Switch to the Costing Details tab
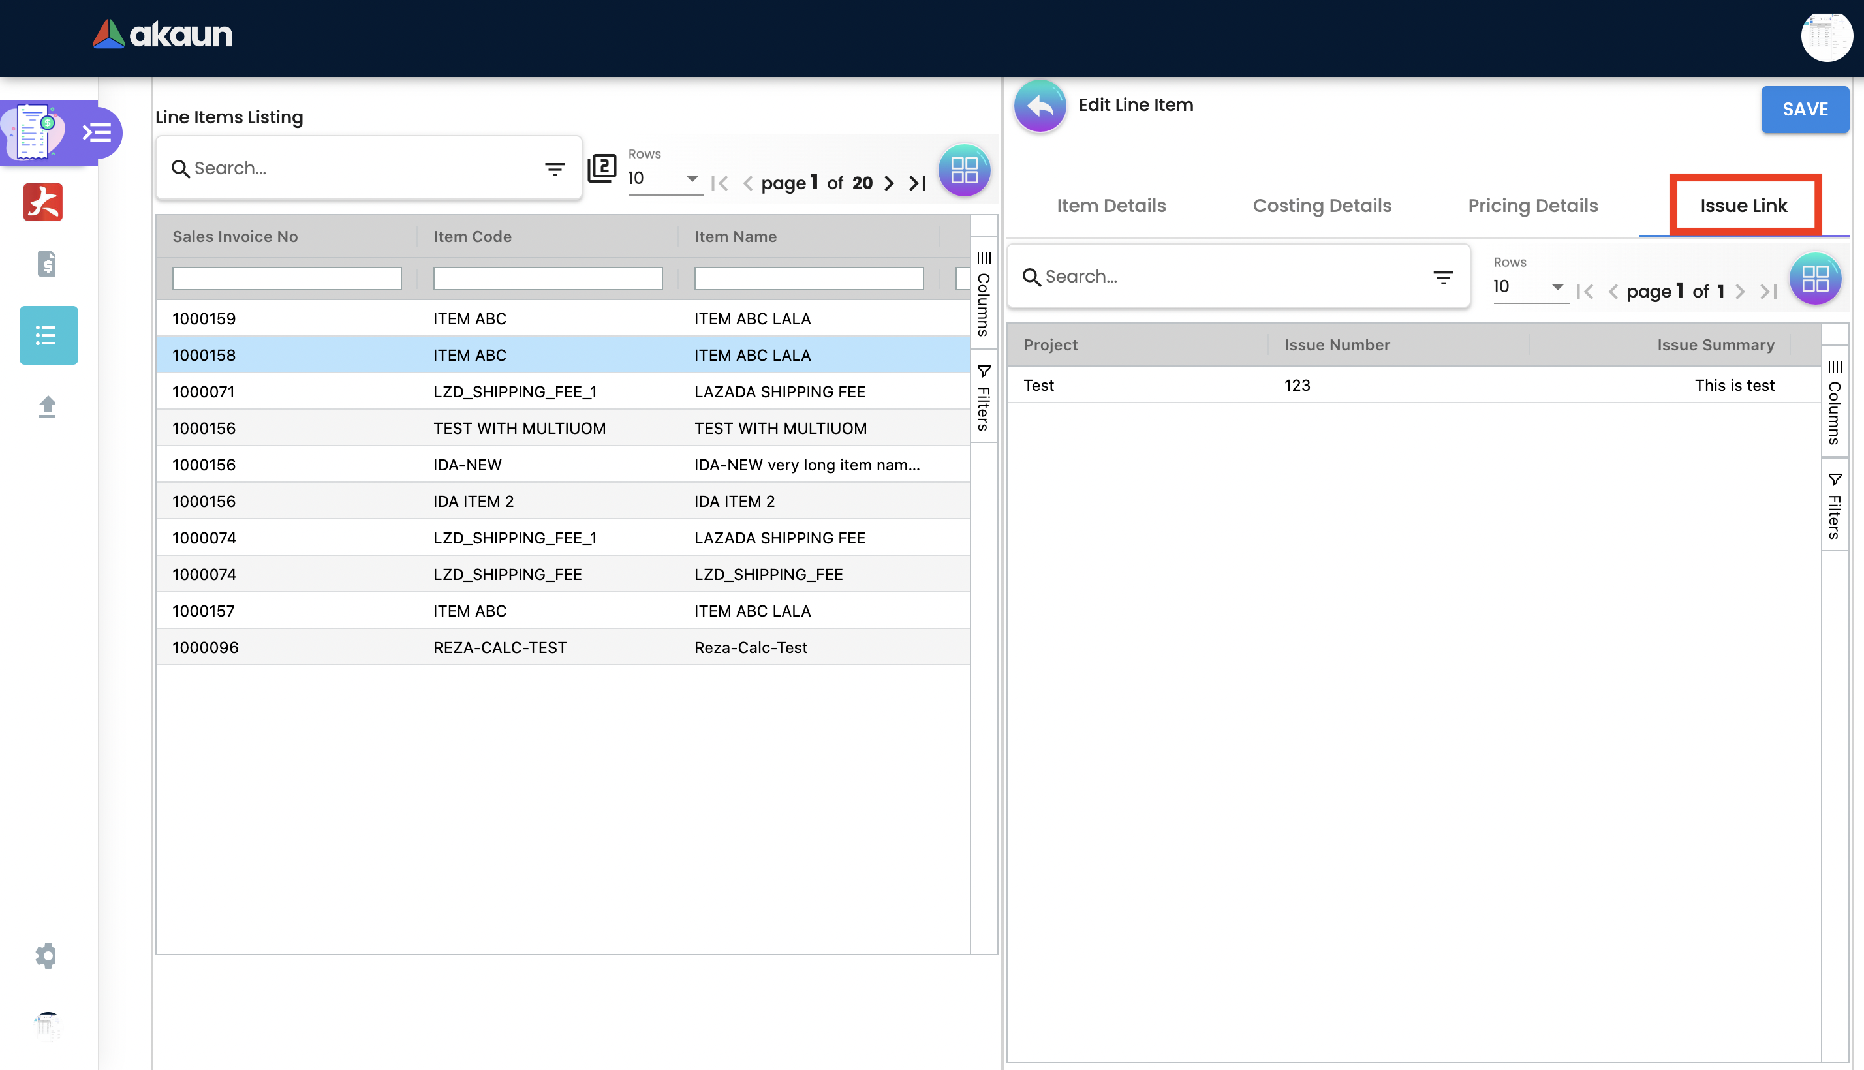Screen dimensions: 1864x1070 point(1322,206)
